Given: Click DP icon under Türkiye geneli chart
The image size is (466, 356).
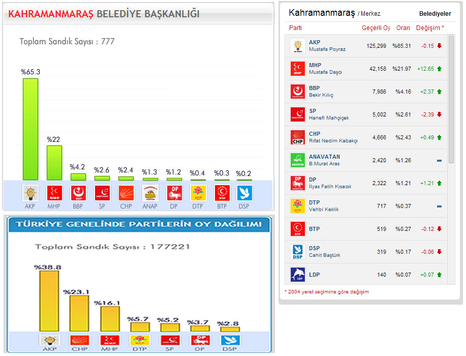Looking at the screenshot, I should (200, 340).
